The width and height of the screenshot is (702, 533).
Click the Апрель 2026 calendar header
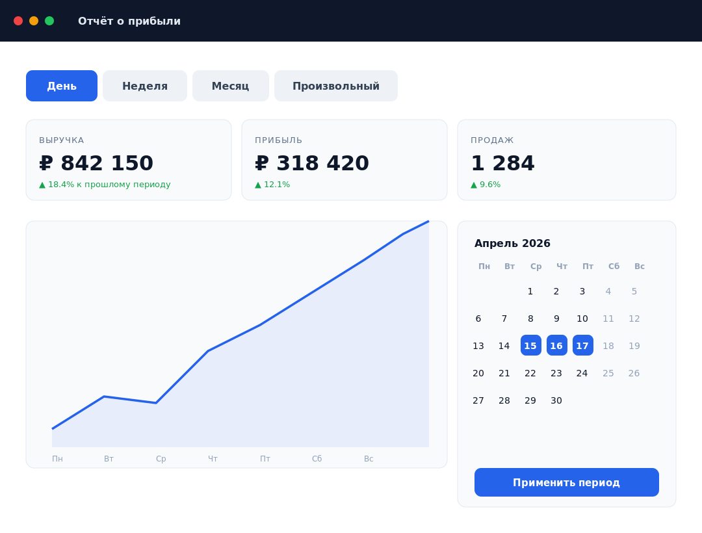(512, 243)
